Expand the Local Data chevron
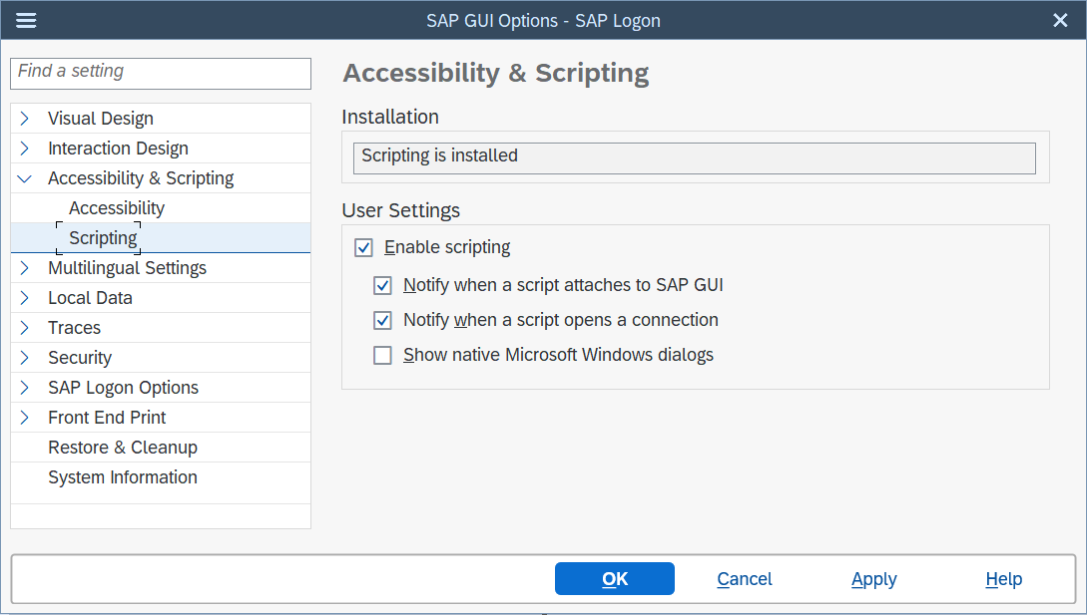 coord(25,298)
